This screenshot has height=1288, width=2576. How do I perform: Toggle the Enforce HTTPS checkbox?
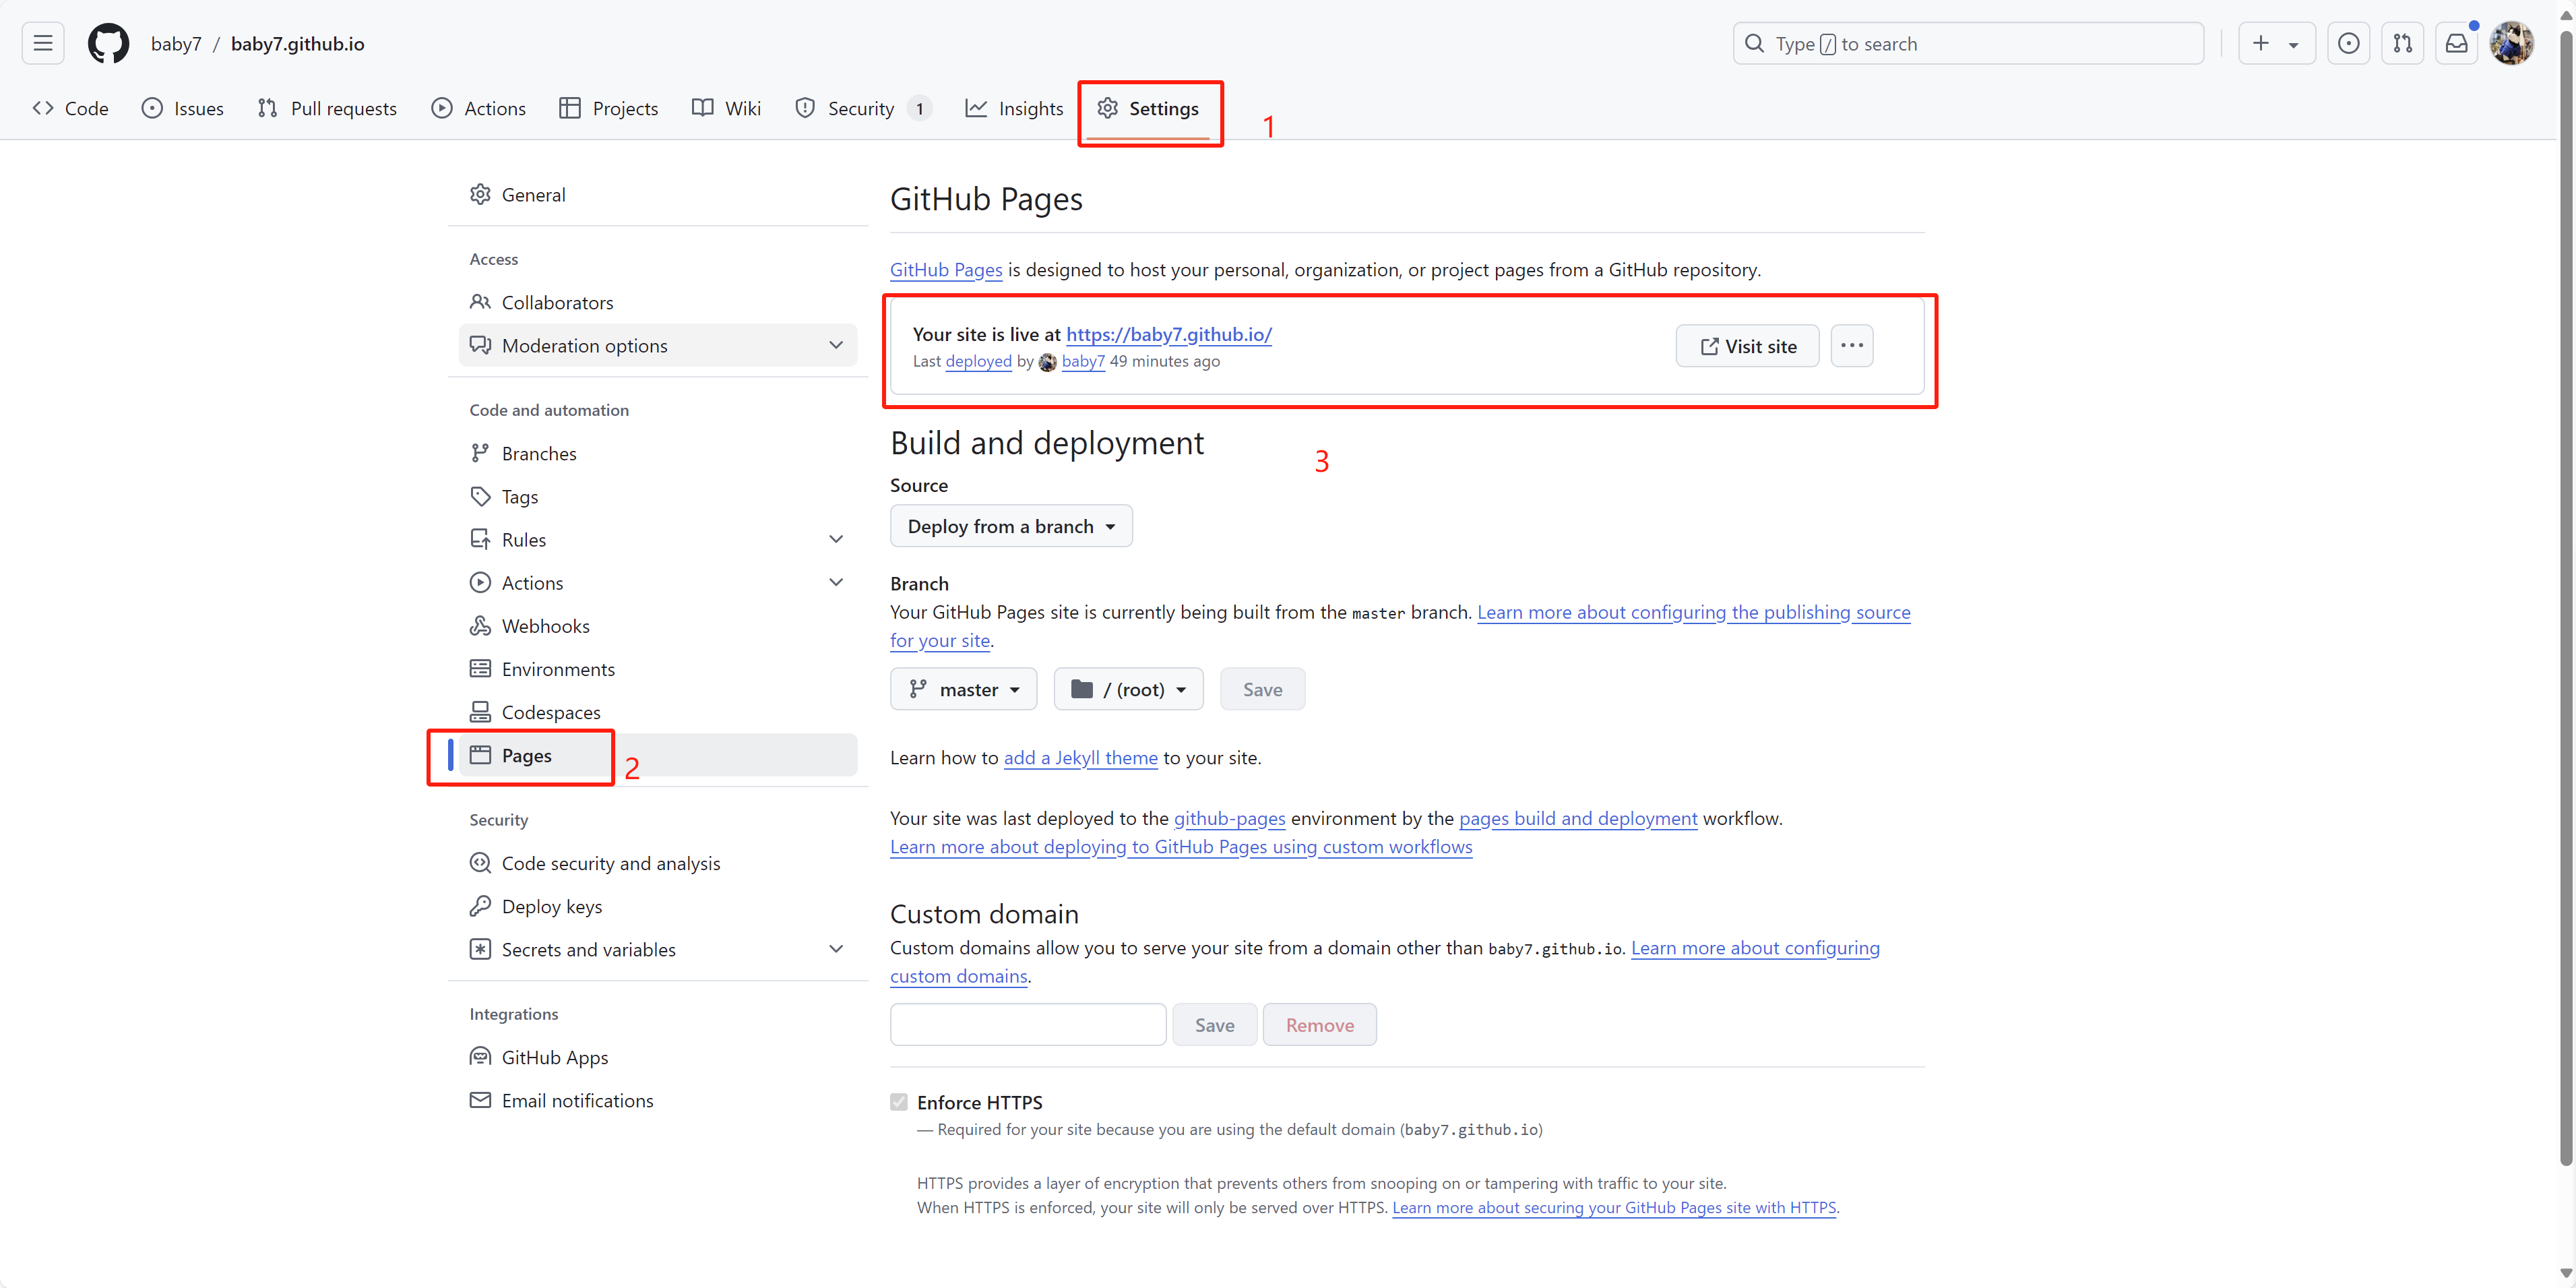[898, 1102]
